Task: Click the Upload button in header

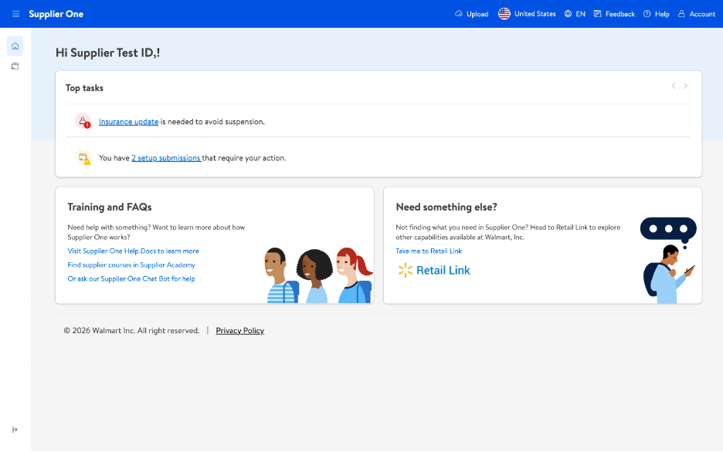Action: click(471, 14)
